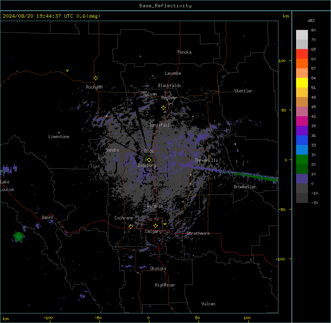
Task: Click the -30 value in dBZ legend
Action: click(314, 203)
